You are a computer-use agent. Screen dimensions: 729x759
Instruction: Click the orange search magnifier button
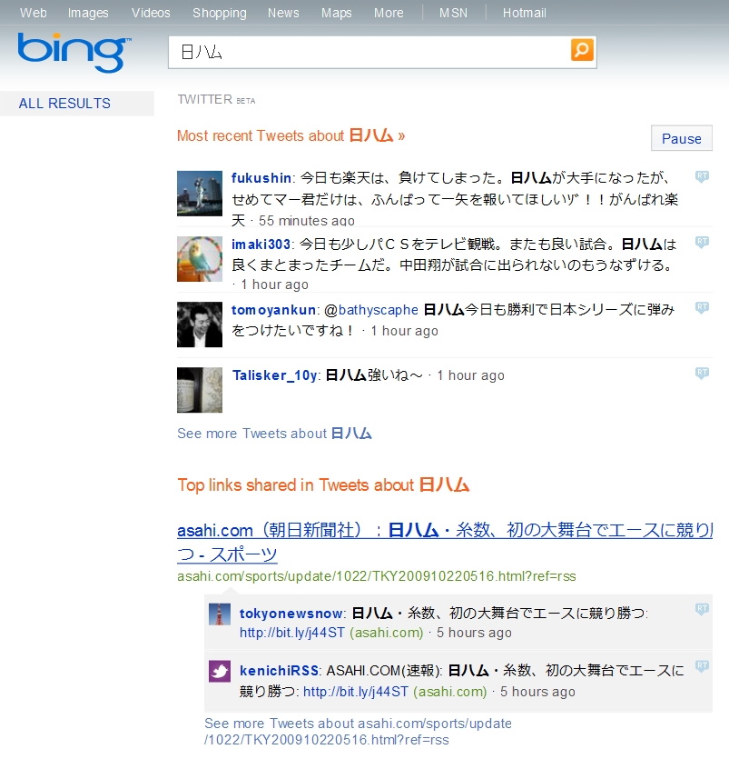tap(582, 50)
